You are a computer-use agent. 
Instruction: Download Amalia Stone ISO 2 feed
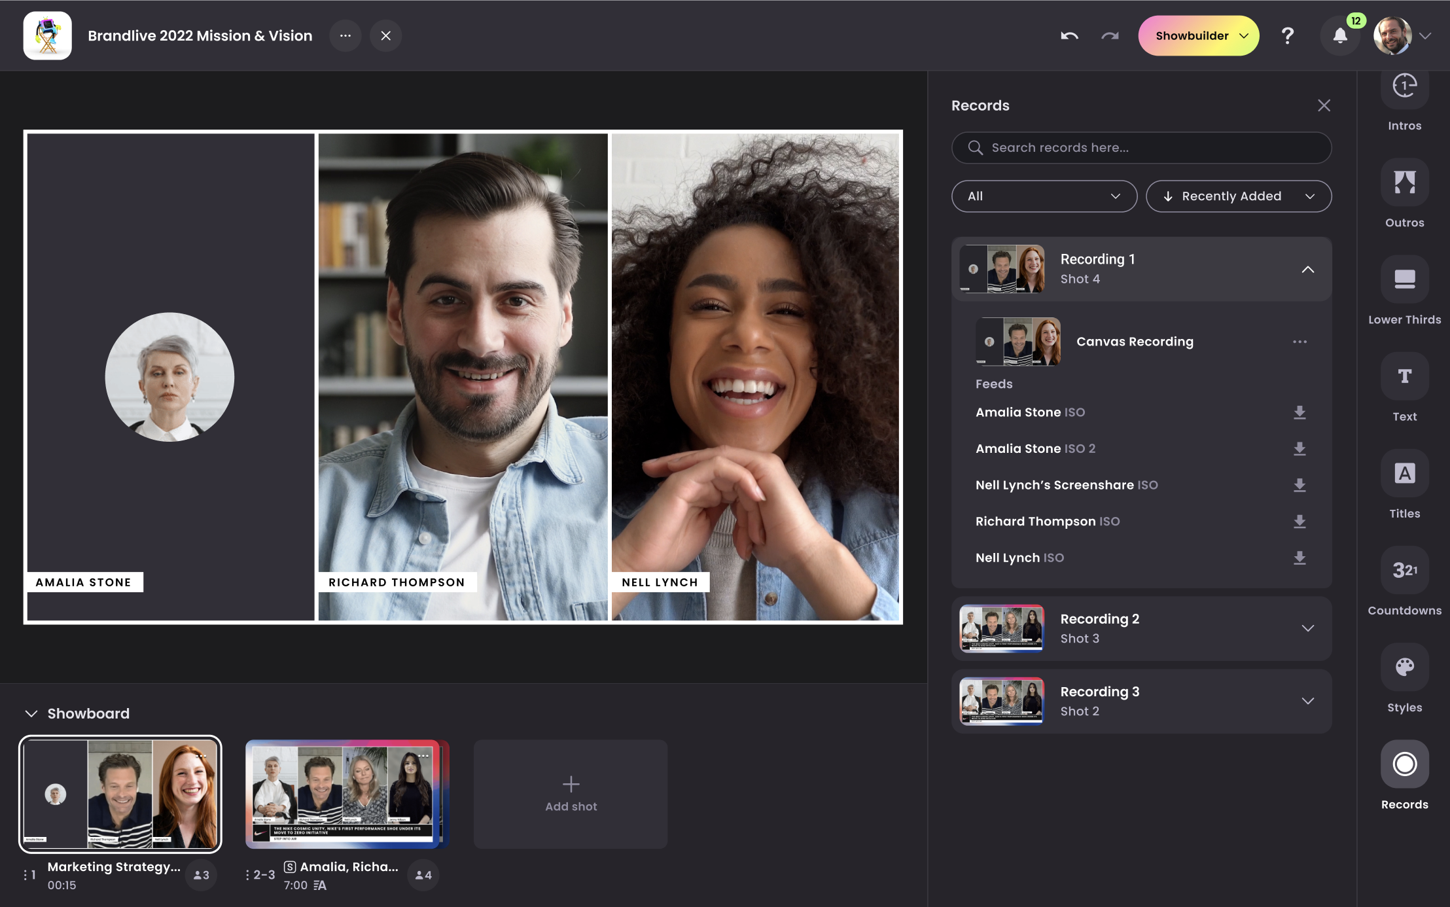[1300, 448]
